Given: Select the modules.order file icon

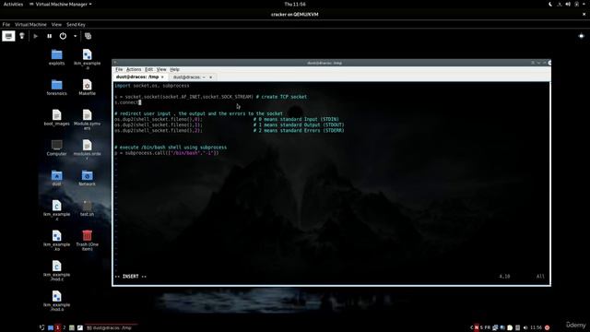Looking at the screenshot, I should pyautogui.click(x=87, y=149).
